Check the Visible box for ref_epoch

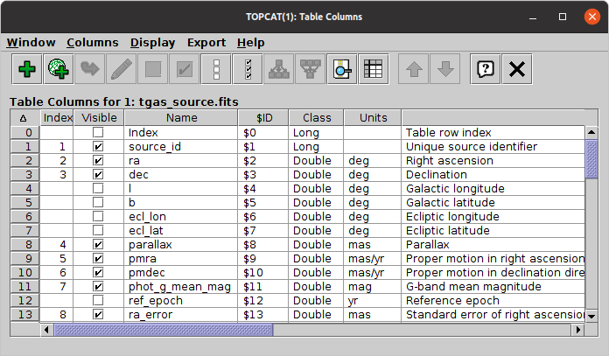pos(98,301)
